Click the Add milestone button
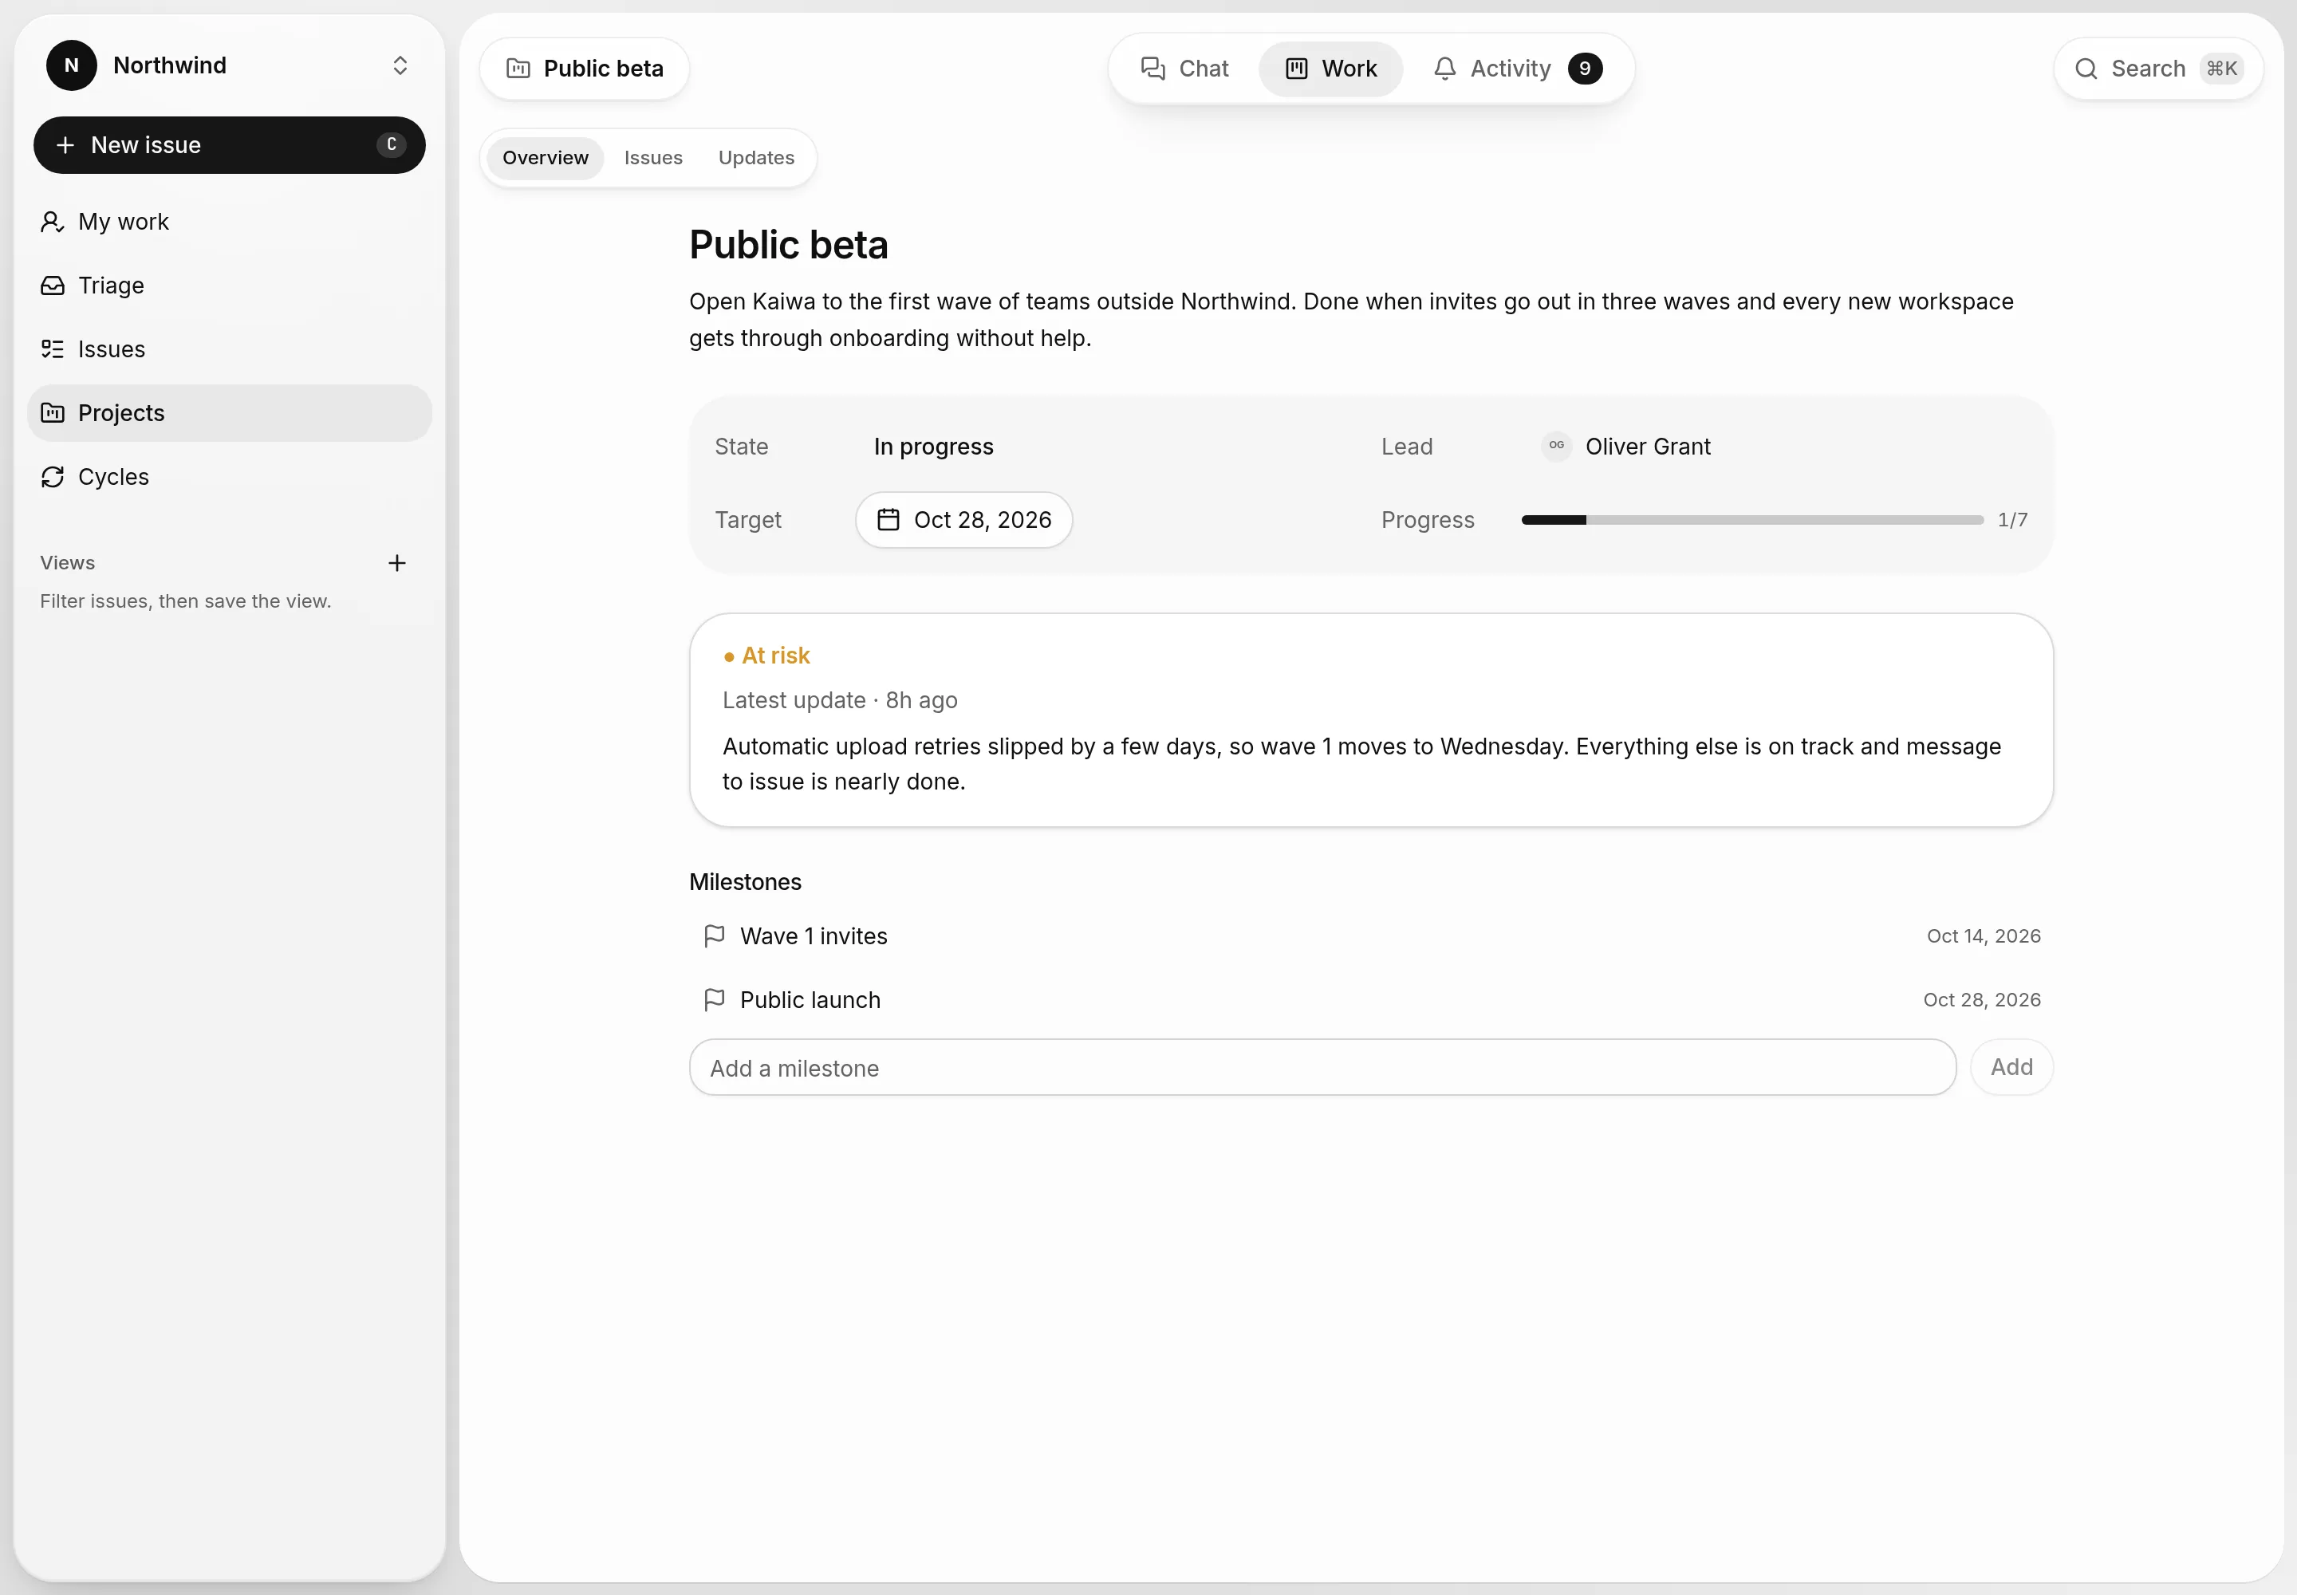Screen dimensions: 2297x1595 click(x=2011, y=1067)
